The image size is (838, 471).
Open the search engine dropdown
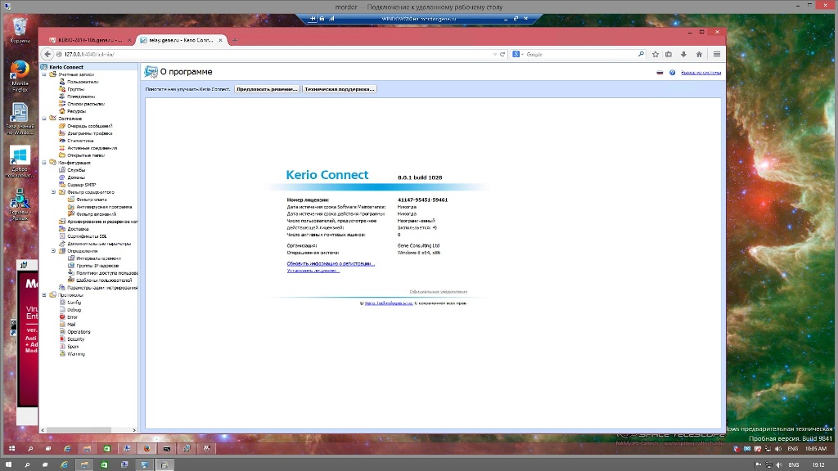pos(517,54)
